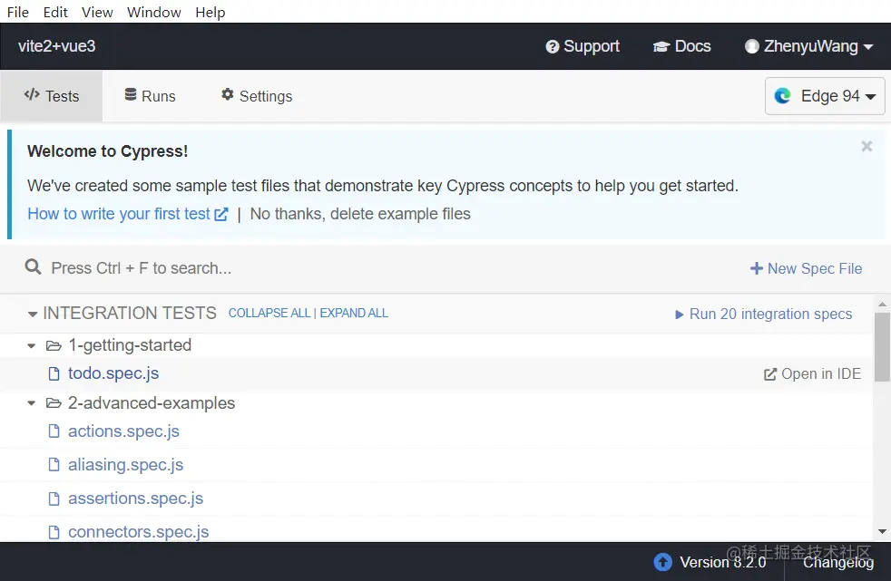Dismiss the Welcome to Cypress banner

(867, 147)
